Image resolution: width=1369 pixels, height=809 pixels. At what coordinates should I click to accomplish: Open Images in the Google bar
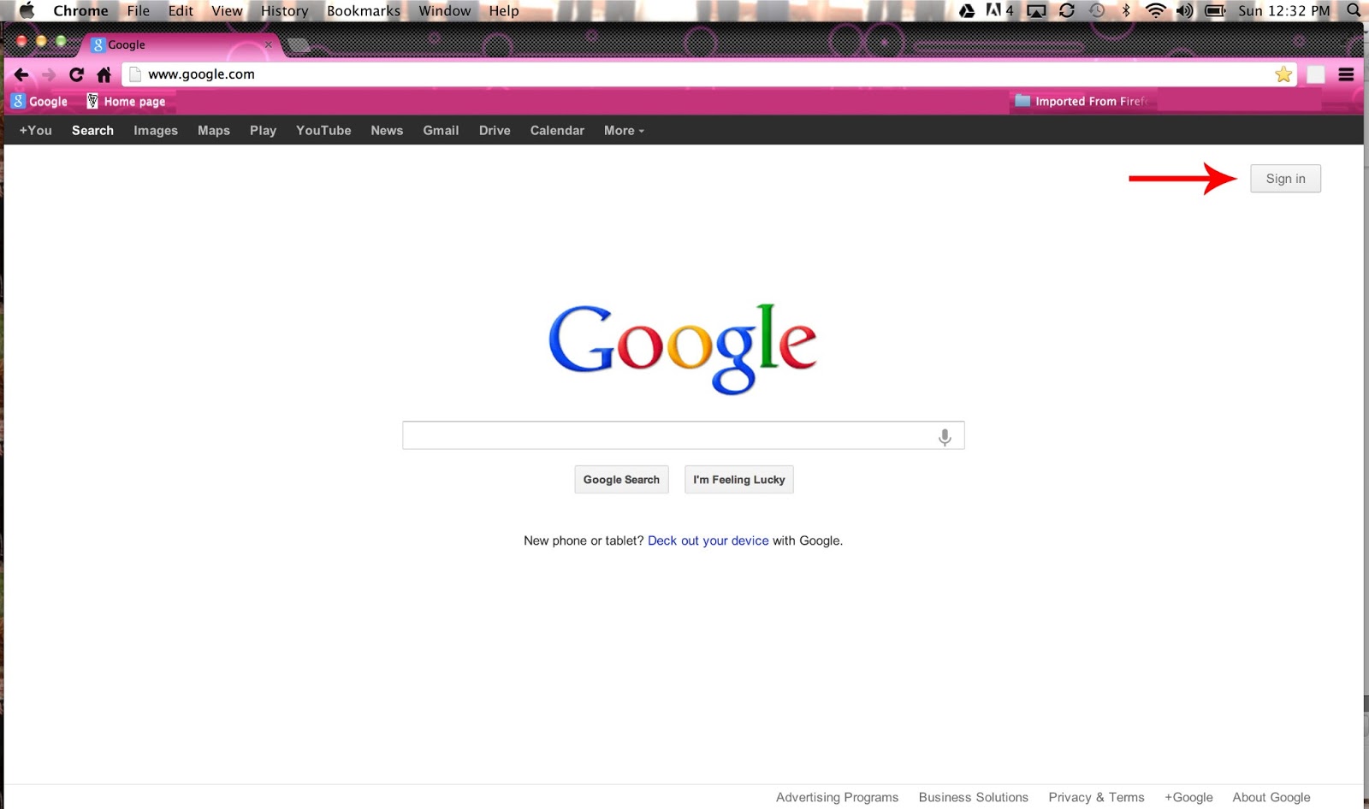tap(156, 130)
